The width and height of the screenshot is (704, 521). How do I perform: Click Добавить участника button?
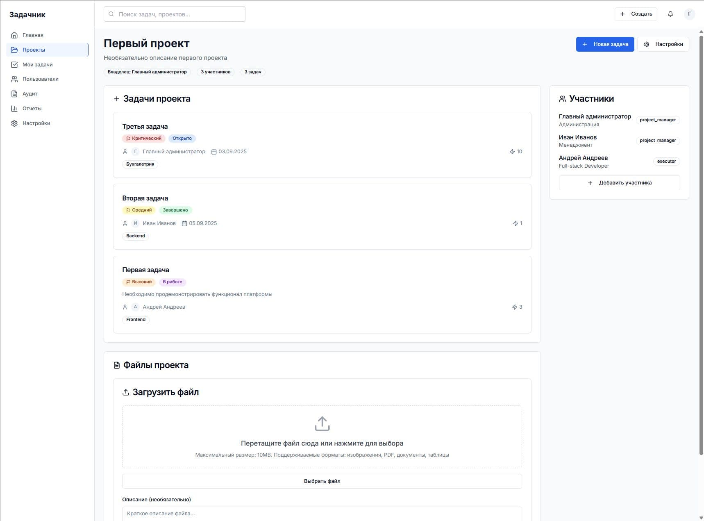click(619, 183)
